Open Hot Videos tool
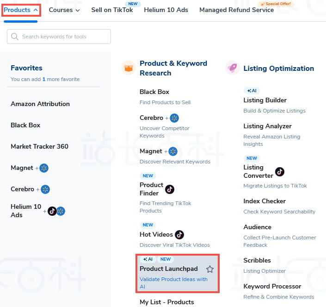The image size is (326, 307). tap(156, 234)
